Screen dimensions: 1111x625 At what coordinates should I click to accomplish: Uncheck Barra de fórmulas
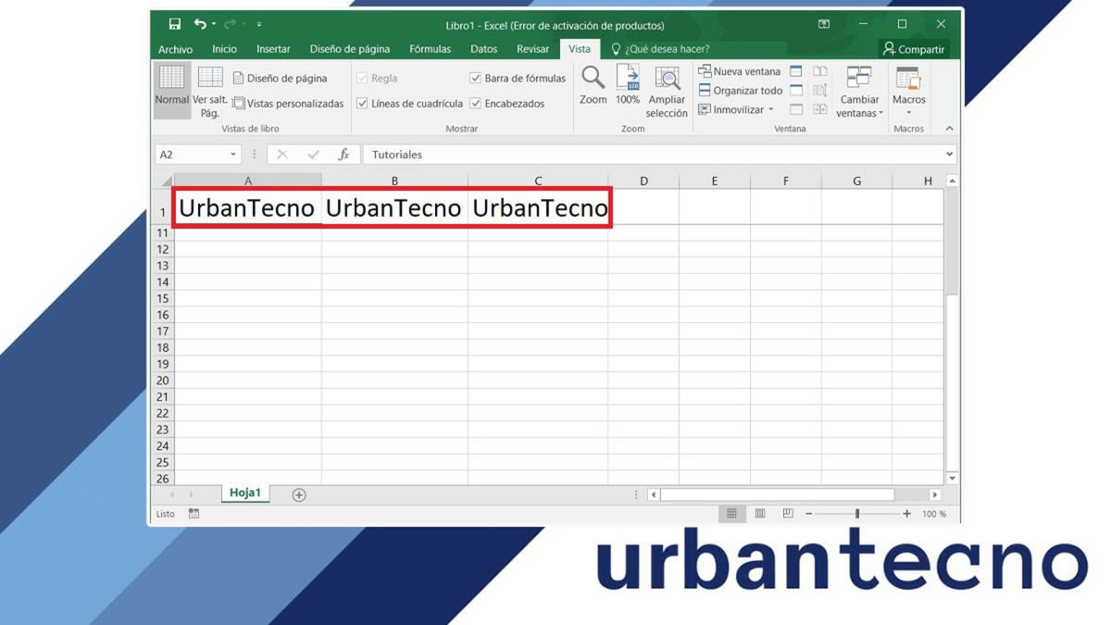pyautogui.click(x=476, y=78)
